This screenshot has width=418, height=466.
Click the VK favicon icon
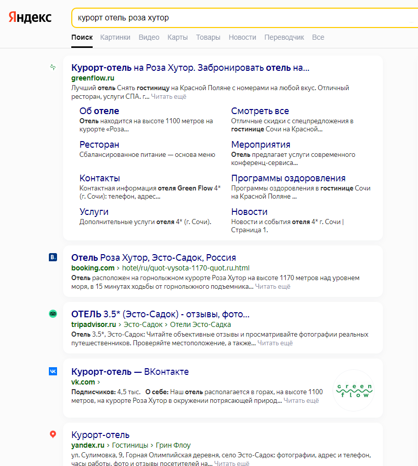coord(53,371)
